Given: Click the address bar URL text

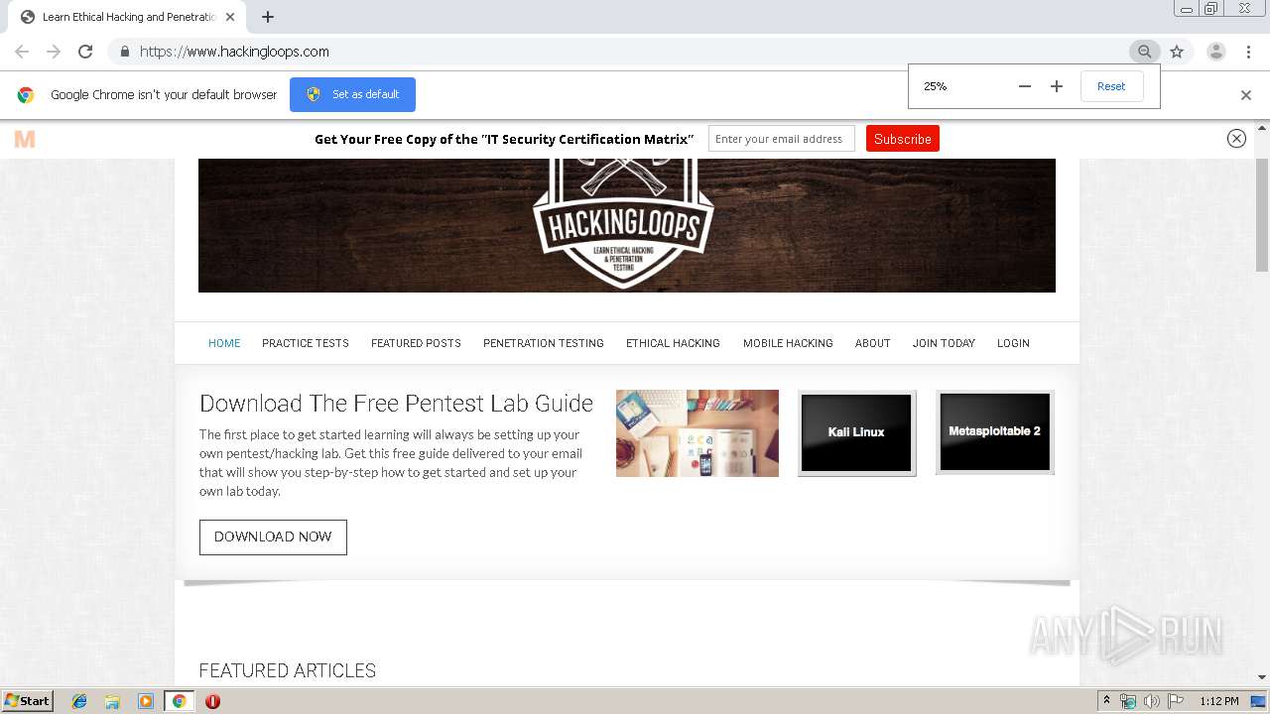Looking at the screenshot, I should point(234,52).
